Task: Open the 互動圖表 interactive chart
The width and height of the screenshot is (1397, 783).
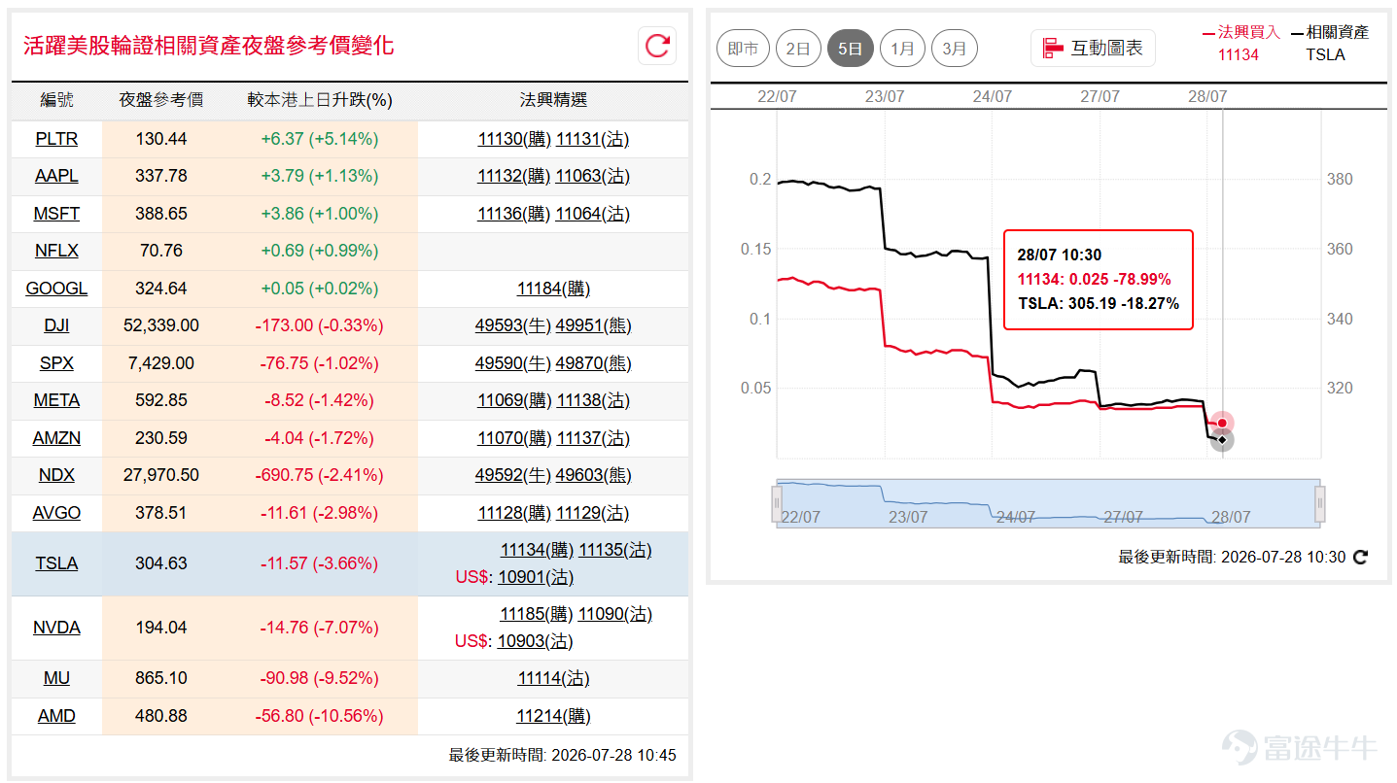Action: pyautogui.click(x=1093, y=48)
